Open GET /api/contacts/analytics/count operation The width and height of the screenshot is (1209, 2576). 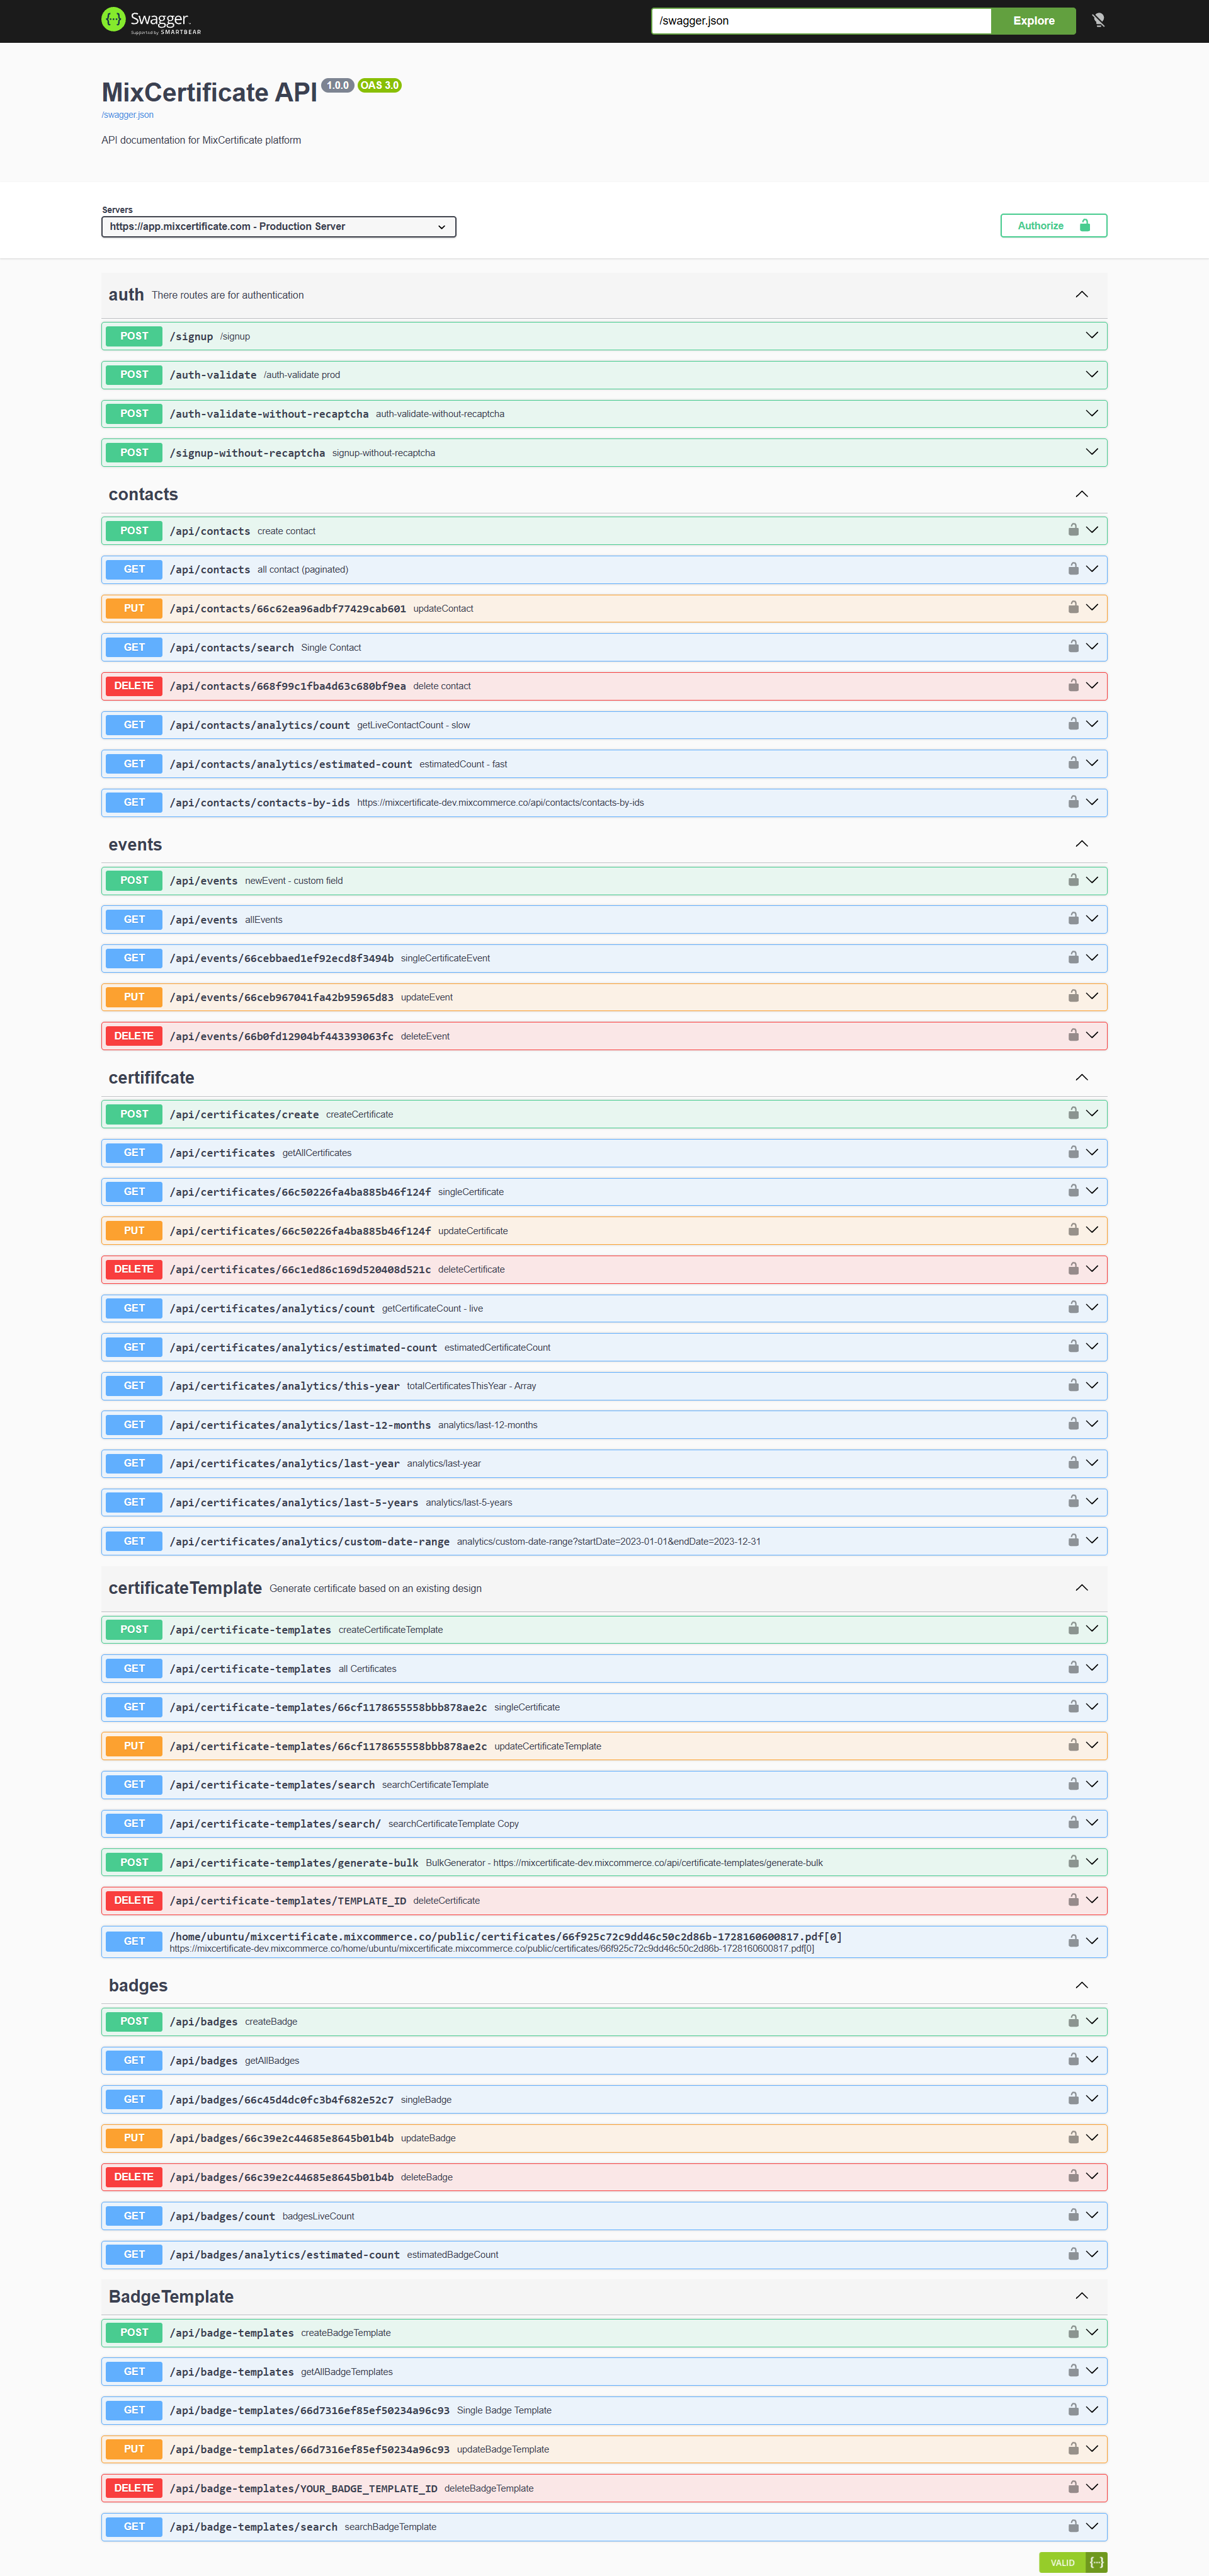click(x=603, y=725)
